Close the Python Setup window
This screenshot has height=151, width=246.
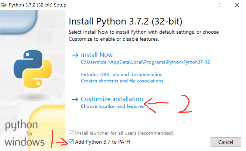point(237,5)
